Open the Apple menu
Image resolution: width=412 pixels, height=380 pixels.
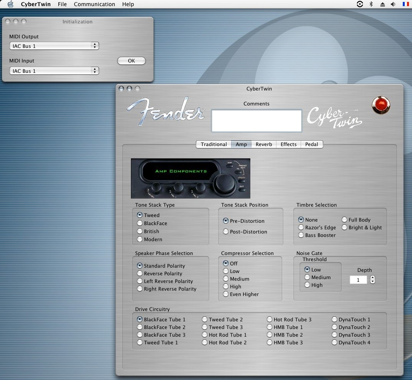(x=10, y=4)
